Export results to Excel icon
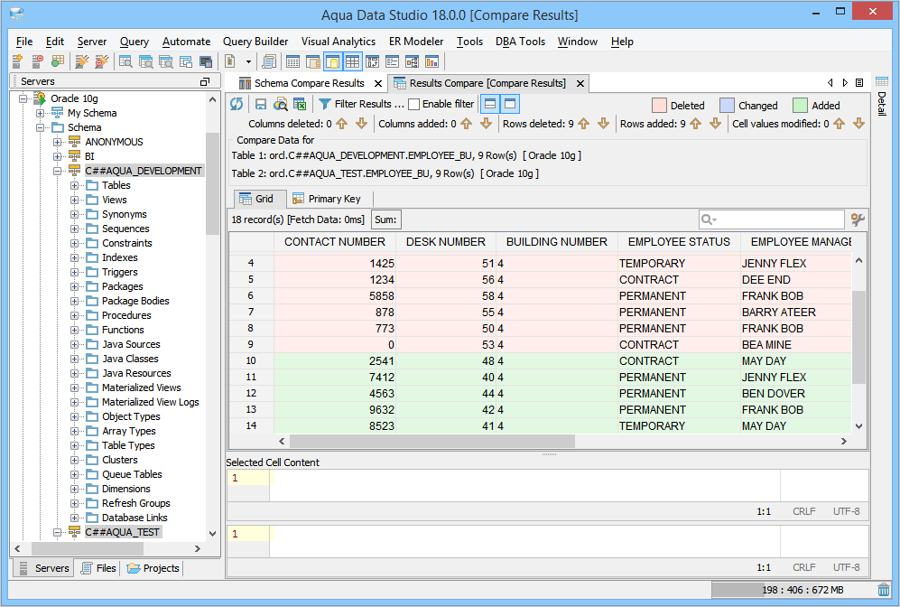Viewport: 900px width, 607px height. (x=300, y=104)
